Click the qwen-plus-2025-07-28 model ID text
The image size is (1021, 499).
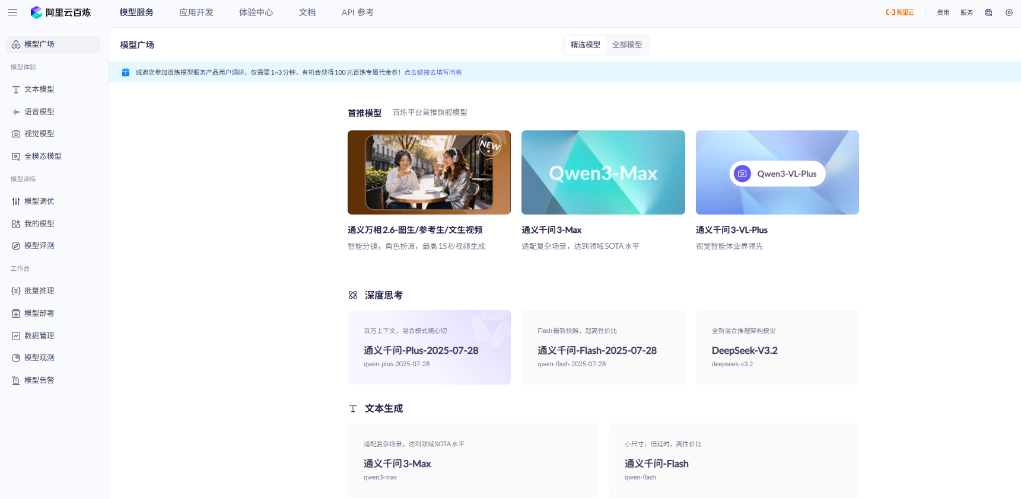tap(397, 364)
